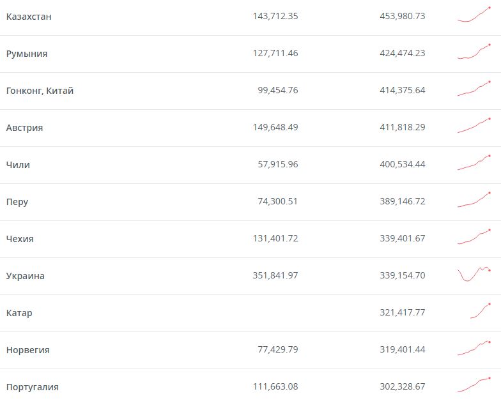
Task: Open the Португалия sparkline graph
Action: coord(474,384)
